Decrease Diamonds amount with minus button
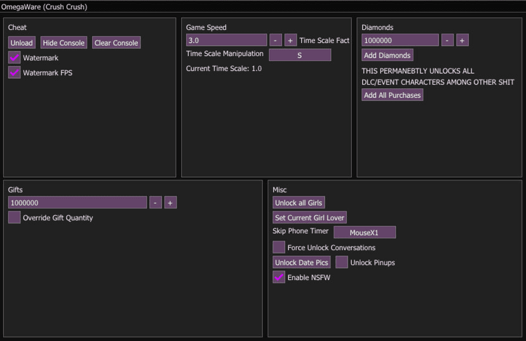 [447, 41]
